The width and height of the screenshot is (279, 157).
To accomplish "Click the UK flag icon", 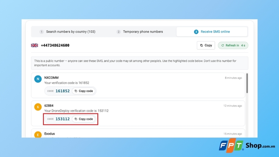I will (35, 45).
